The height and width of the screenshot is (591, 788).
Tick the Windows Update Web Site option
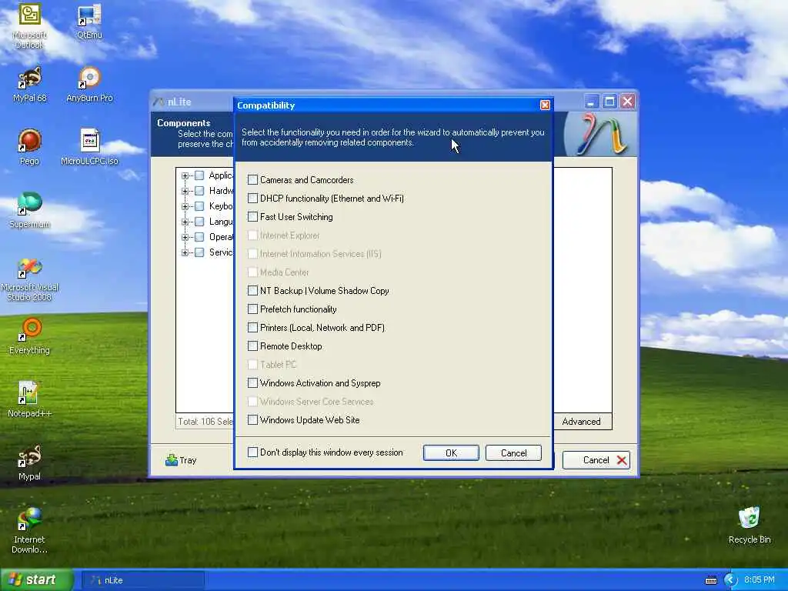pos(252,420)
